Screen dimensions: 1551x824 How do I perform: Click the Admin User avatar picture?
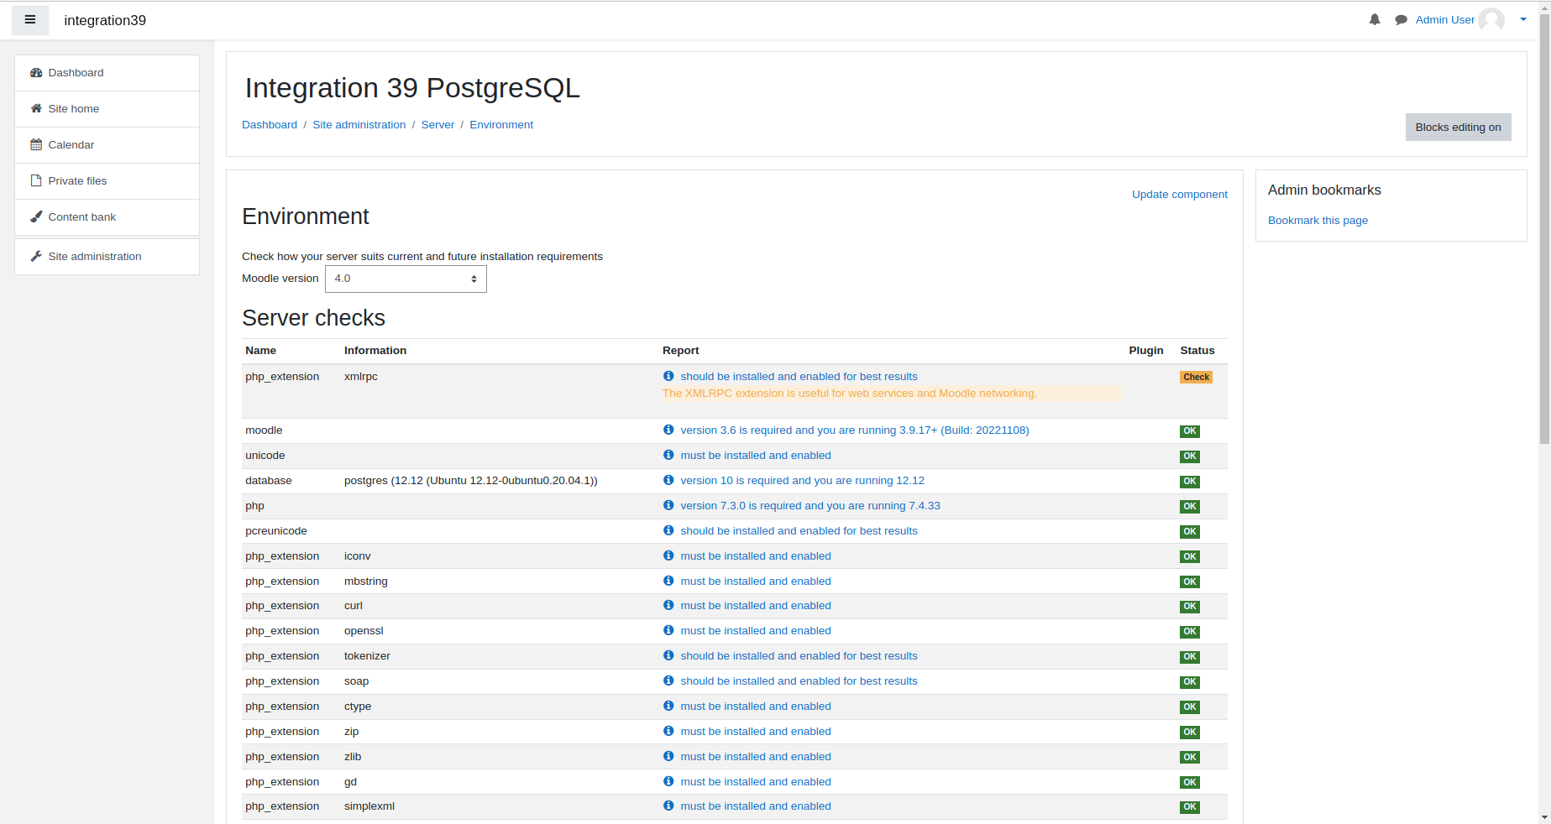1491,19
